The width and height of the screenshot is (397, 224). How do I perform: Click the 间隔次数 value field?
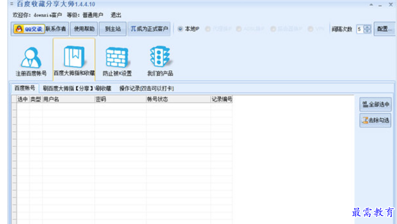[360, 29]
